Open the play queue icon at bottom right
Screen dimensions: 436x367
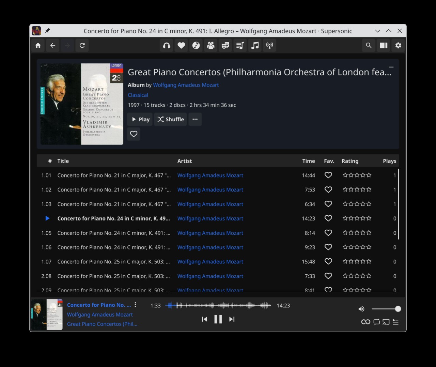(396, 322)
